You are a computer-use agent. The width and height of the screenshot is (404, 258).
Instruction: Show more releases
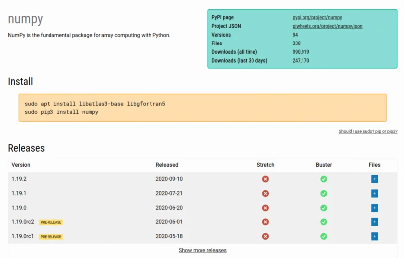pyautogui.click(x=202, y=250)
